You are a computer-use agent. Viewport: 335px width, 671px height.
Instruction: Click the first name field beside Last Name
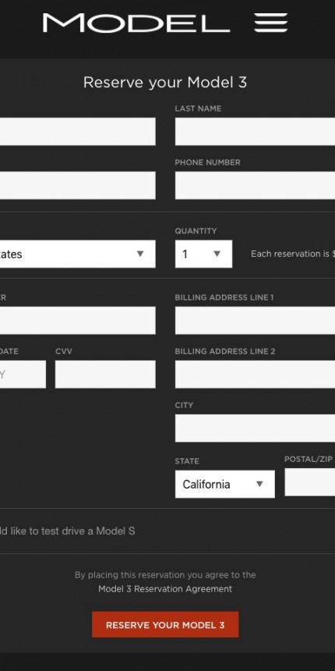point(77,131)
